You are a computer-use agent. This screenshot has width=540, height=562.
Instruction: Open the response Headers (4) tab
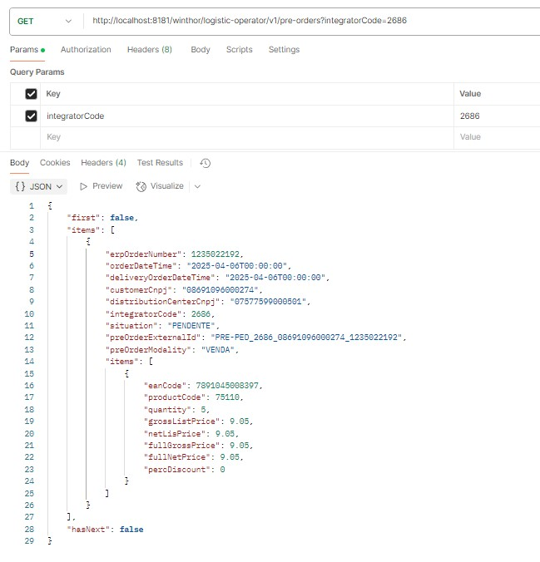(103, 163)
